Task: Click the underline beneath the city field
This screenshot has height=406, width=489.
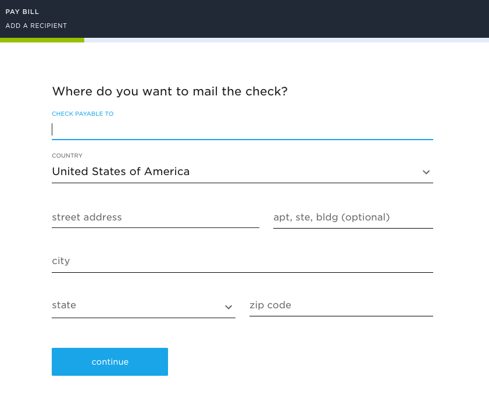Action: (242, 272)
